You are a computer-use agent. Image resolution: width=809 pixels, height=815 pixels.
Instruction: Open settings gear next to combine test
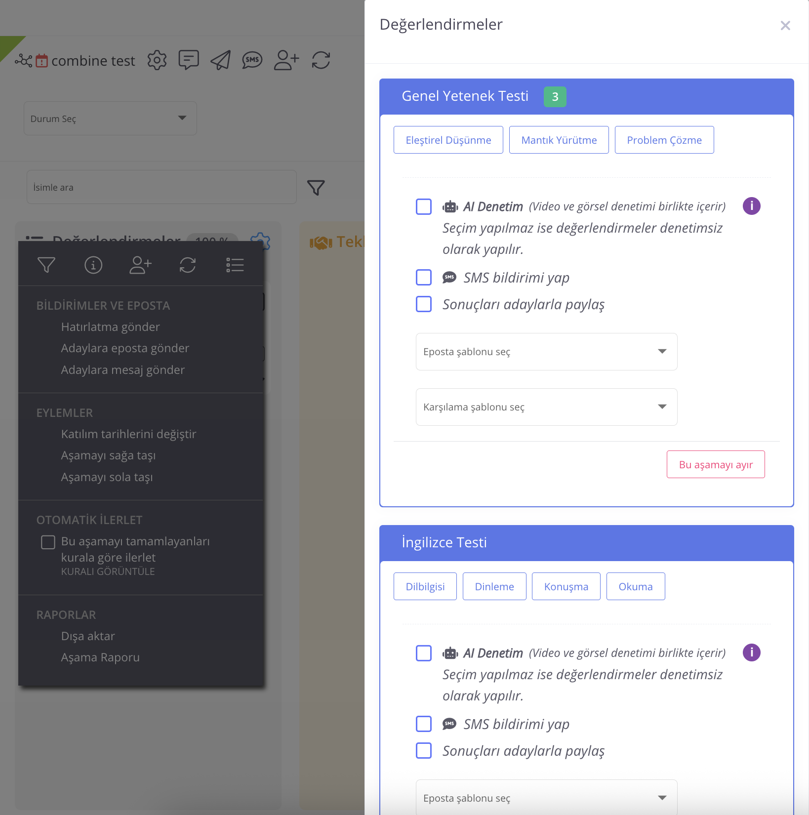click(157, 60)
